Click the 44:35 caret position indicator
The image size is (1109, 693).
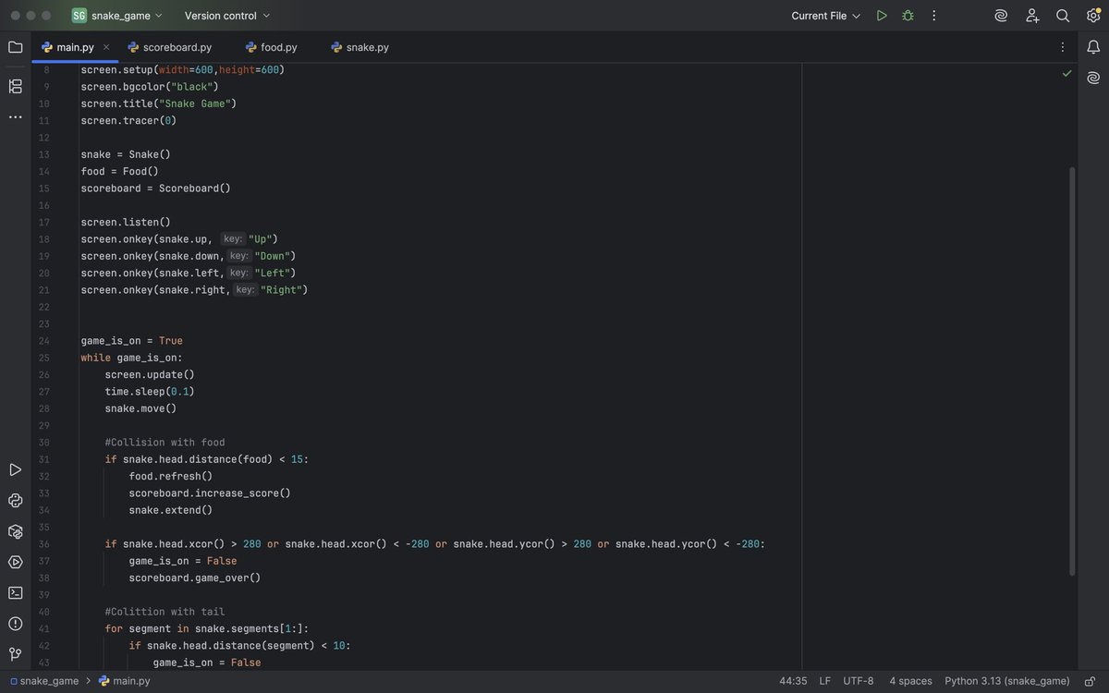793,681
